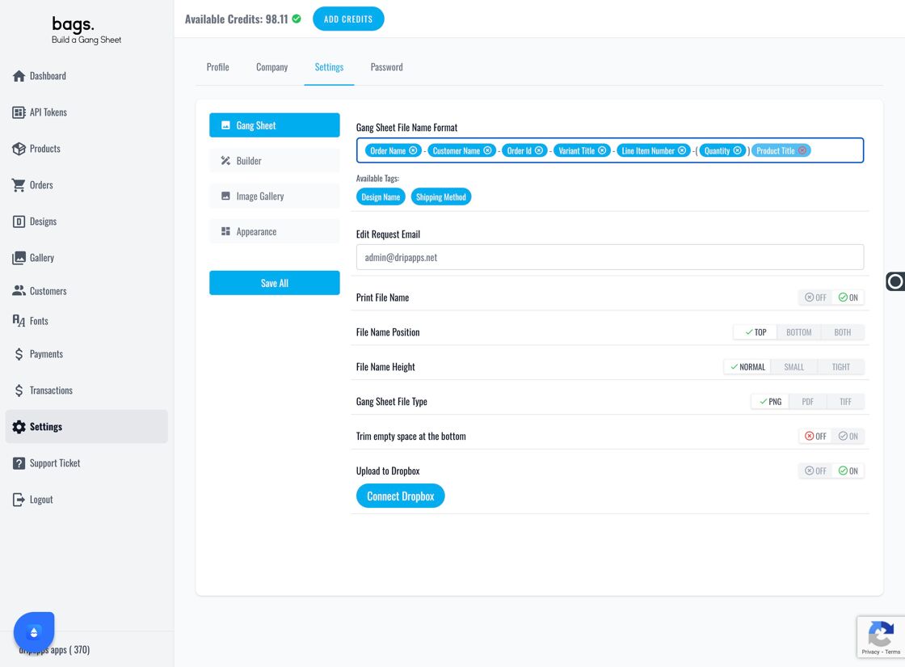Click the bags. Build a Gang Sheet logo
Screen dimensions: 905x667
tap(86, 30)
